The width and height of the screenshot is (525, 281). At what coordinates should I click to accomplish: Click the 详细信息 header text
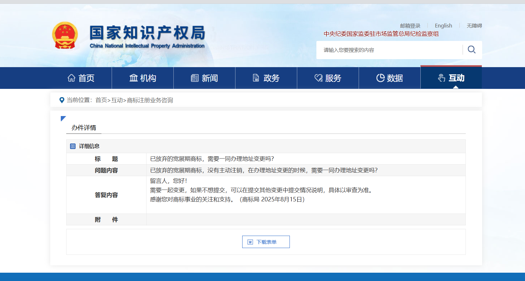tap(89, 146)
